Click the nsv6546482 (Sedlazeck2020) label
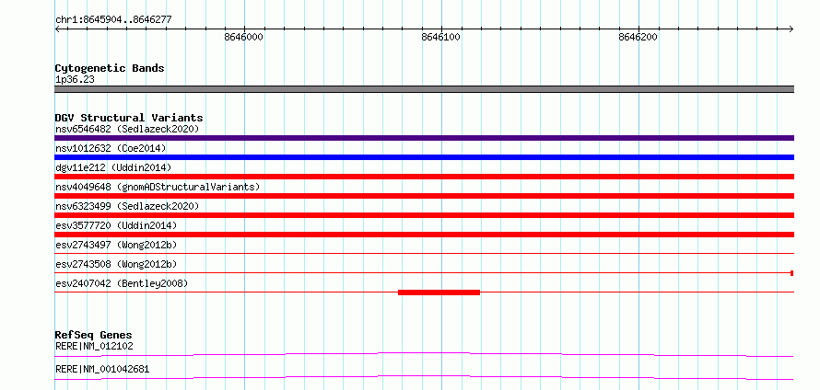Screen dimensions: 820x390 [x=127, y=129]
